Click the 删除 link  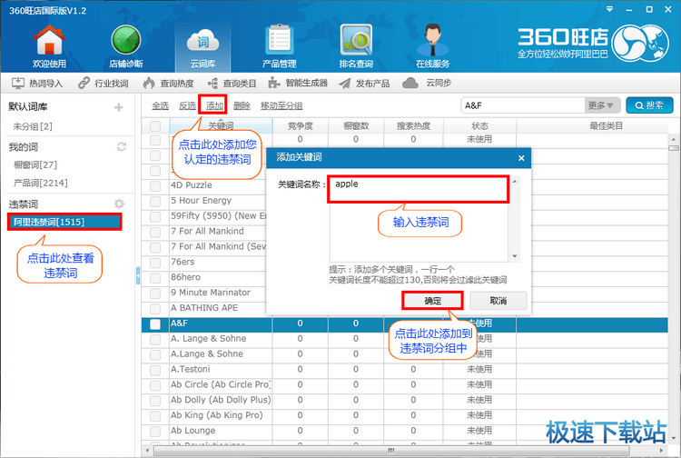click(242, 105)
